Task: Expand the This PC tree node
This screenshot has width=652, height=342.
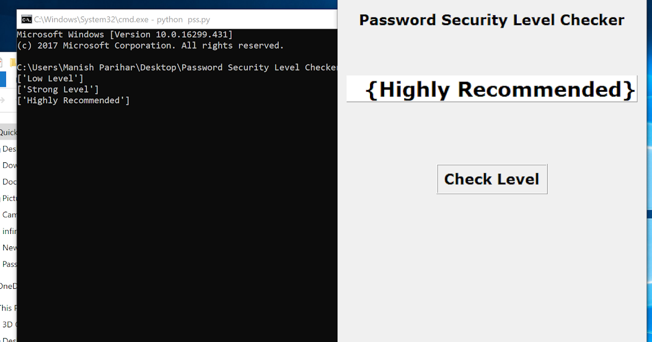Action: pyautogui.click(x=1, y=308)
